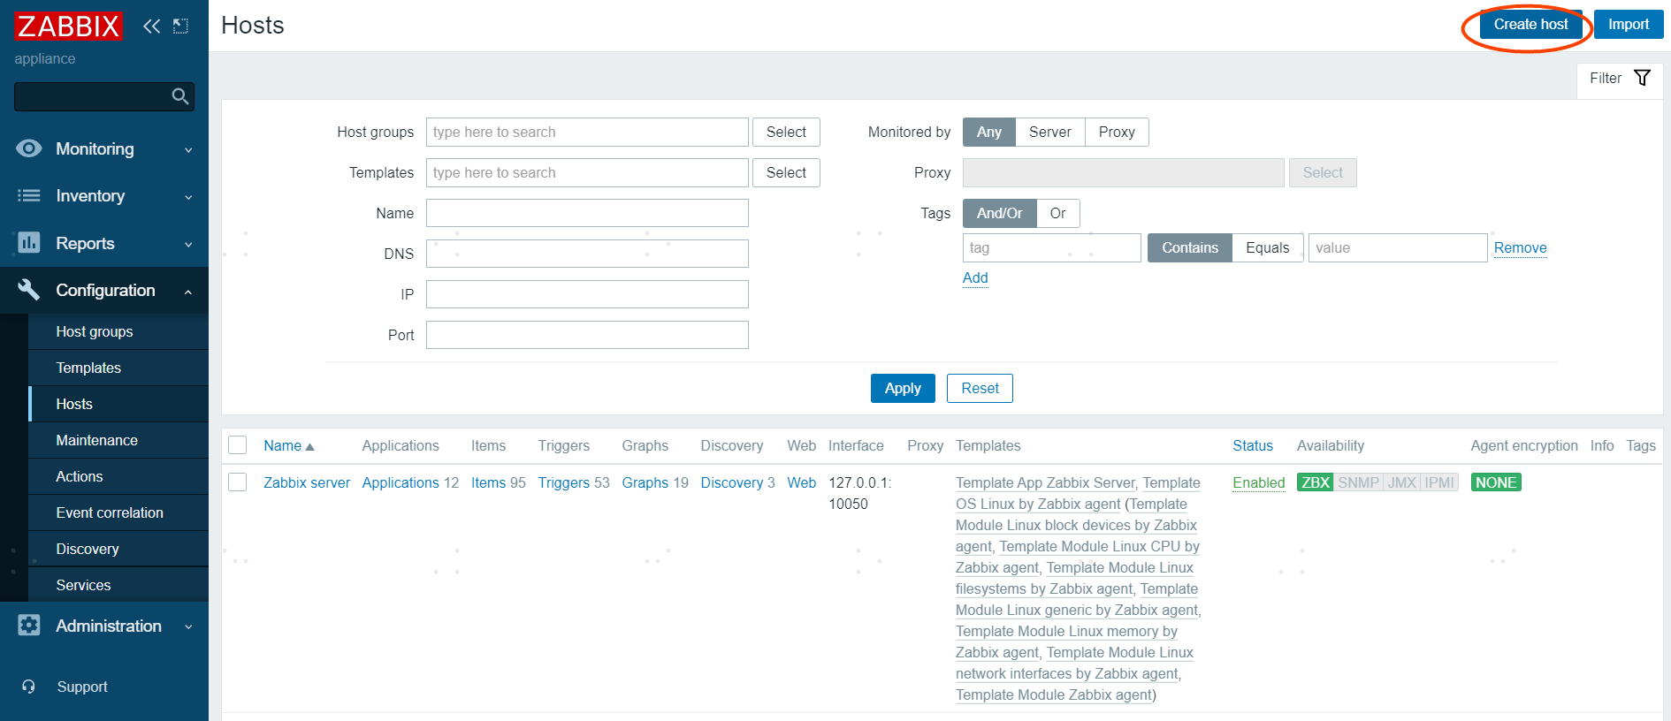
Task: Click the IPMI availability badge
Action: 1439,482
